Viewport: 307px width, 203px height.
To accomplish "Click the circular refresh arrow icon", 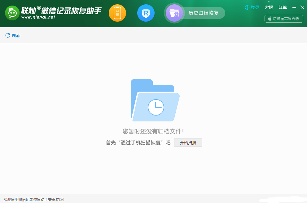I will [8, 36].
